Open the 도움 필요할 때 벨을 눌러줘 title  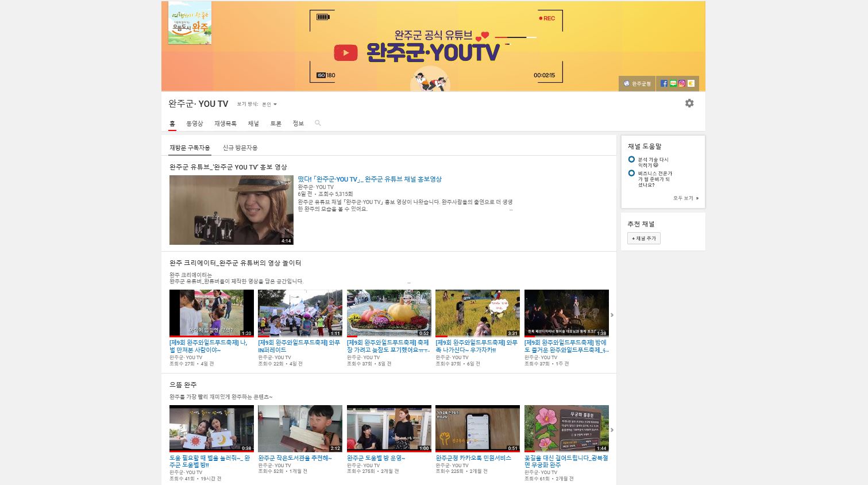[210, 461]
